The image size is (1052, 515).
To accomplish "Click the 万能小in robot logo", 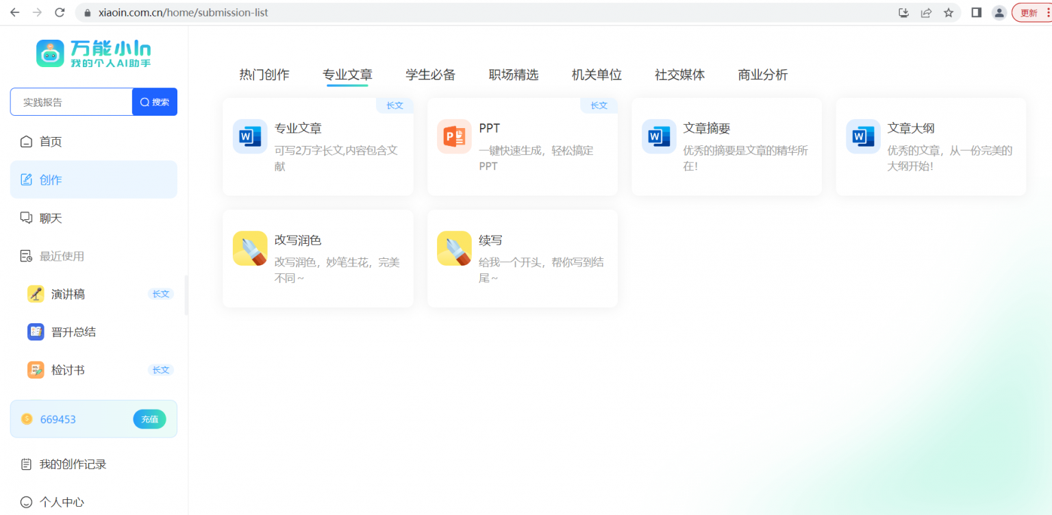I will [x=50, y=53].
